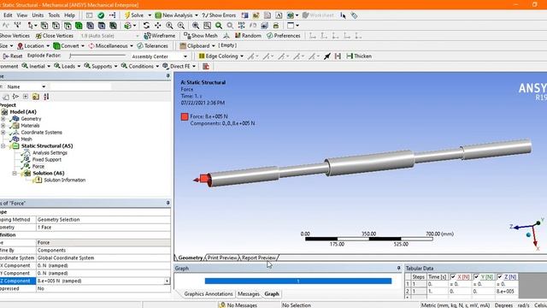Image resolution: width=547 pixels, height=308 pixels.
Task: Click the Rotate view icon
Action: click(x=146, y=26)
